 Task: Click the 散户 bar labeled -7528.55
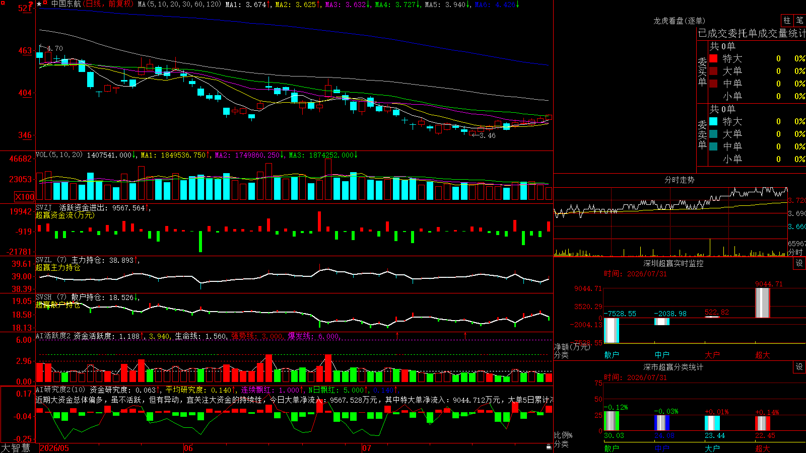612,330
